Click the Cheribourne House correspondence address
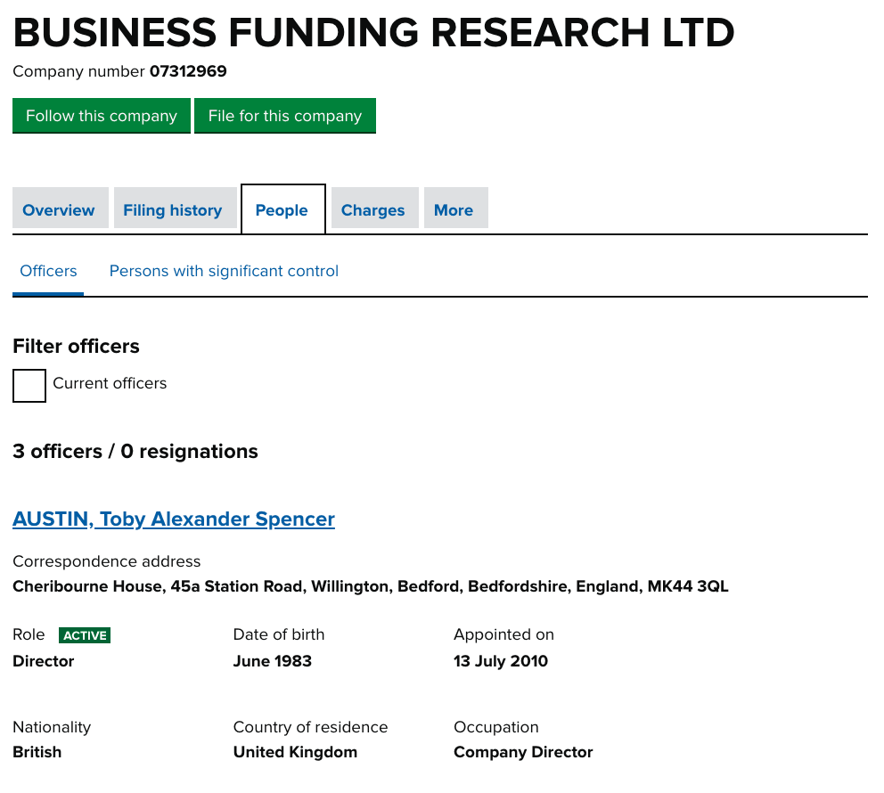Viewport: 884px width, 793px height. 371,586
